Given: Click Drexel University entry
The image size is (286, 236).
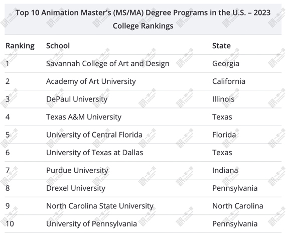Looking at the screenshot, I should pyautogui.click(x=76, y=188).
